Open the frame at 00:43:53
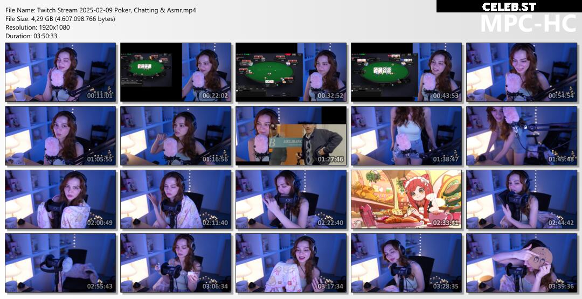This screenshot has height=299, width=582. pos(406,72)
